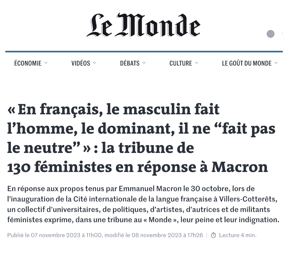Screen dimensions: 290x258
Task: Click the Lecture 4 min. label
Action: tap(238, 235)
